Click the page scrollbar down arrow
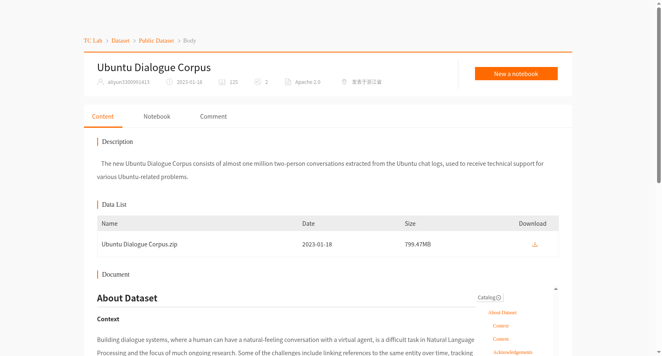Image resolution: width=662 pixels, height=356 pixels. [659, 353]
